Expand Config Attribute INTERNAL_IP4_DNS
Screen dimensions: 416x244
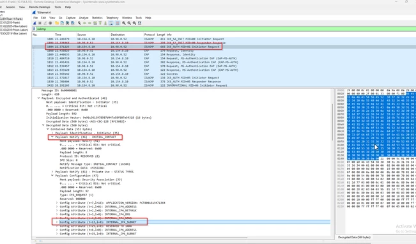(57, 214)
